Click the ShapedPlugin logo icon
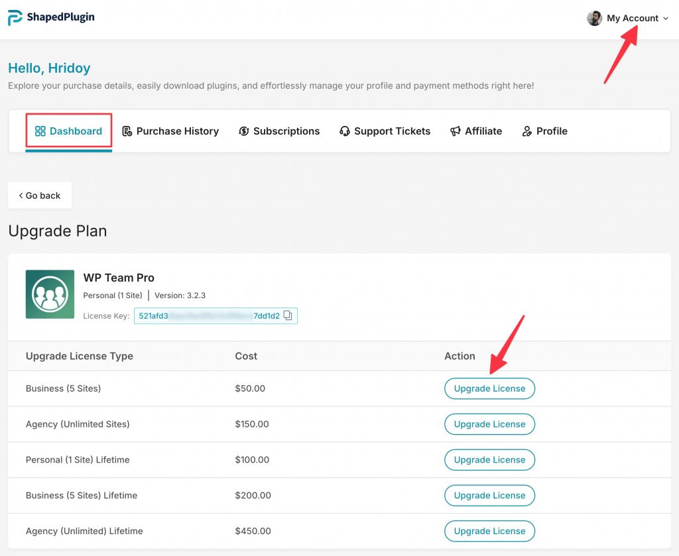This screenshot has width=679, height=556. tap(15, 18)
